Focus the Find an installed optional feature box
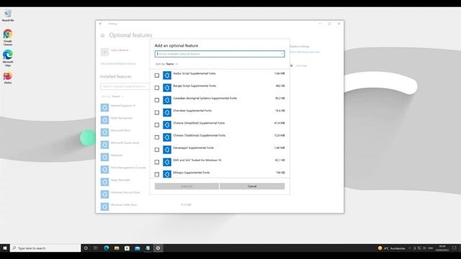This screenshot has height=259, width=461. point(125,86)
